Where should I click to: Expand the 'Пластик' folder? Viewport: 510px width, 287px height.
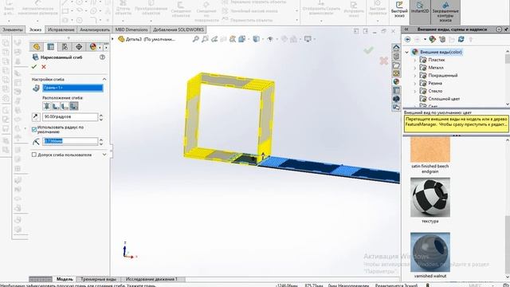coord(414,61)
